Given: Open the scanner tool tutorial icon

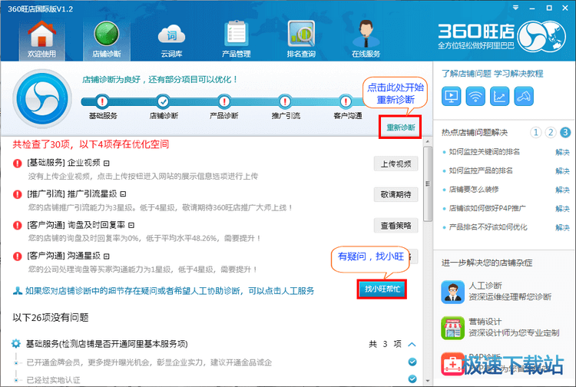Looking at the screenshot, I should pyautogui.click(x=524, y=97).
